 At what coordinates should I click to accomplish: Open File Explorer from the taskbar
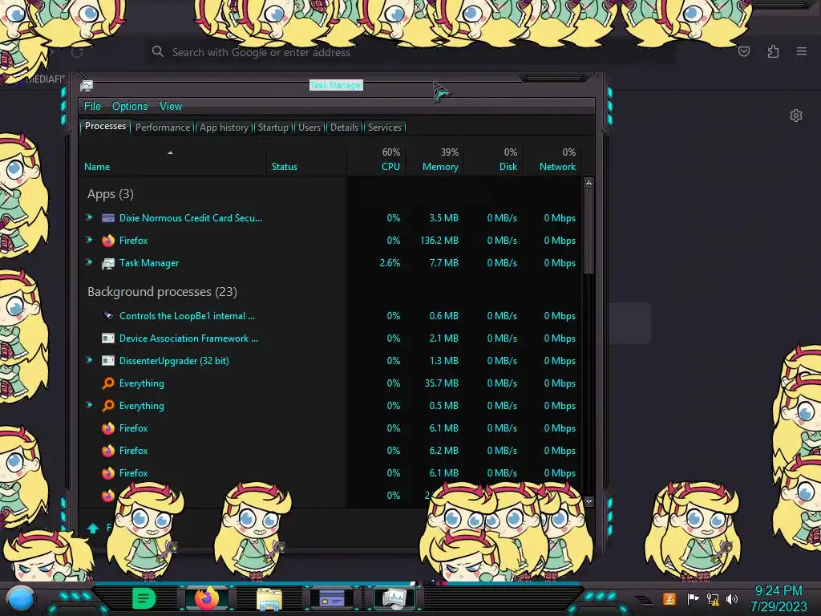[x=269, y=598]
